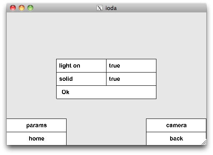The height and width of the screenshot is (155, 213).
Task: Minimize the window using the yellow button
Action: (x=22, y=8)
